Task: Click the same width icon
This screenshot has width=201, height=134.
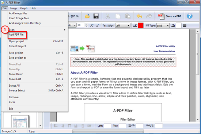Action: (x=89, y=126)
